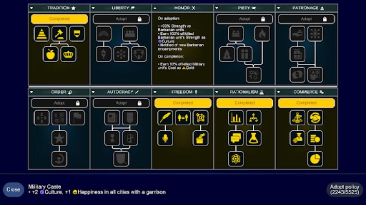Select the apple policy icon in Tradition

click(x=50, y=54)
